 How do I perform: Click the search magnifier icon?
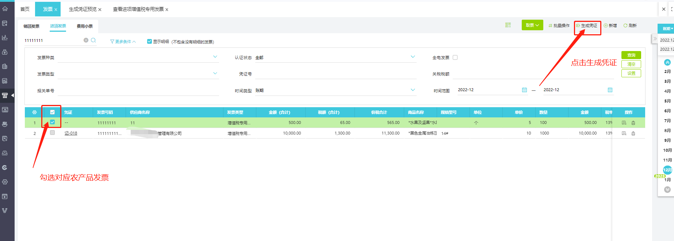pos(93,40)
